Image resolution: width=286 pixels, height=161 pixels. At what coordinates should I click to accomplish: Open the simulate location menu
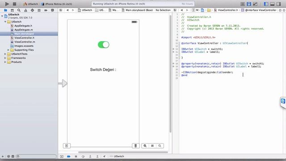click(x=104, y=157)
